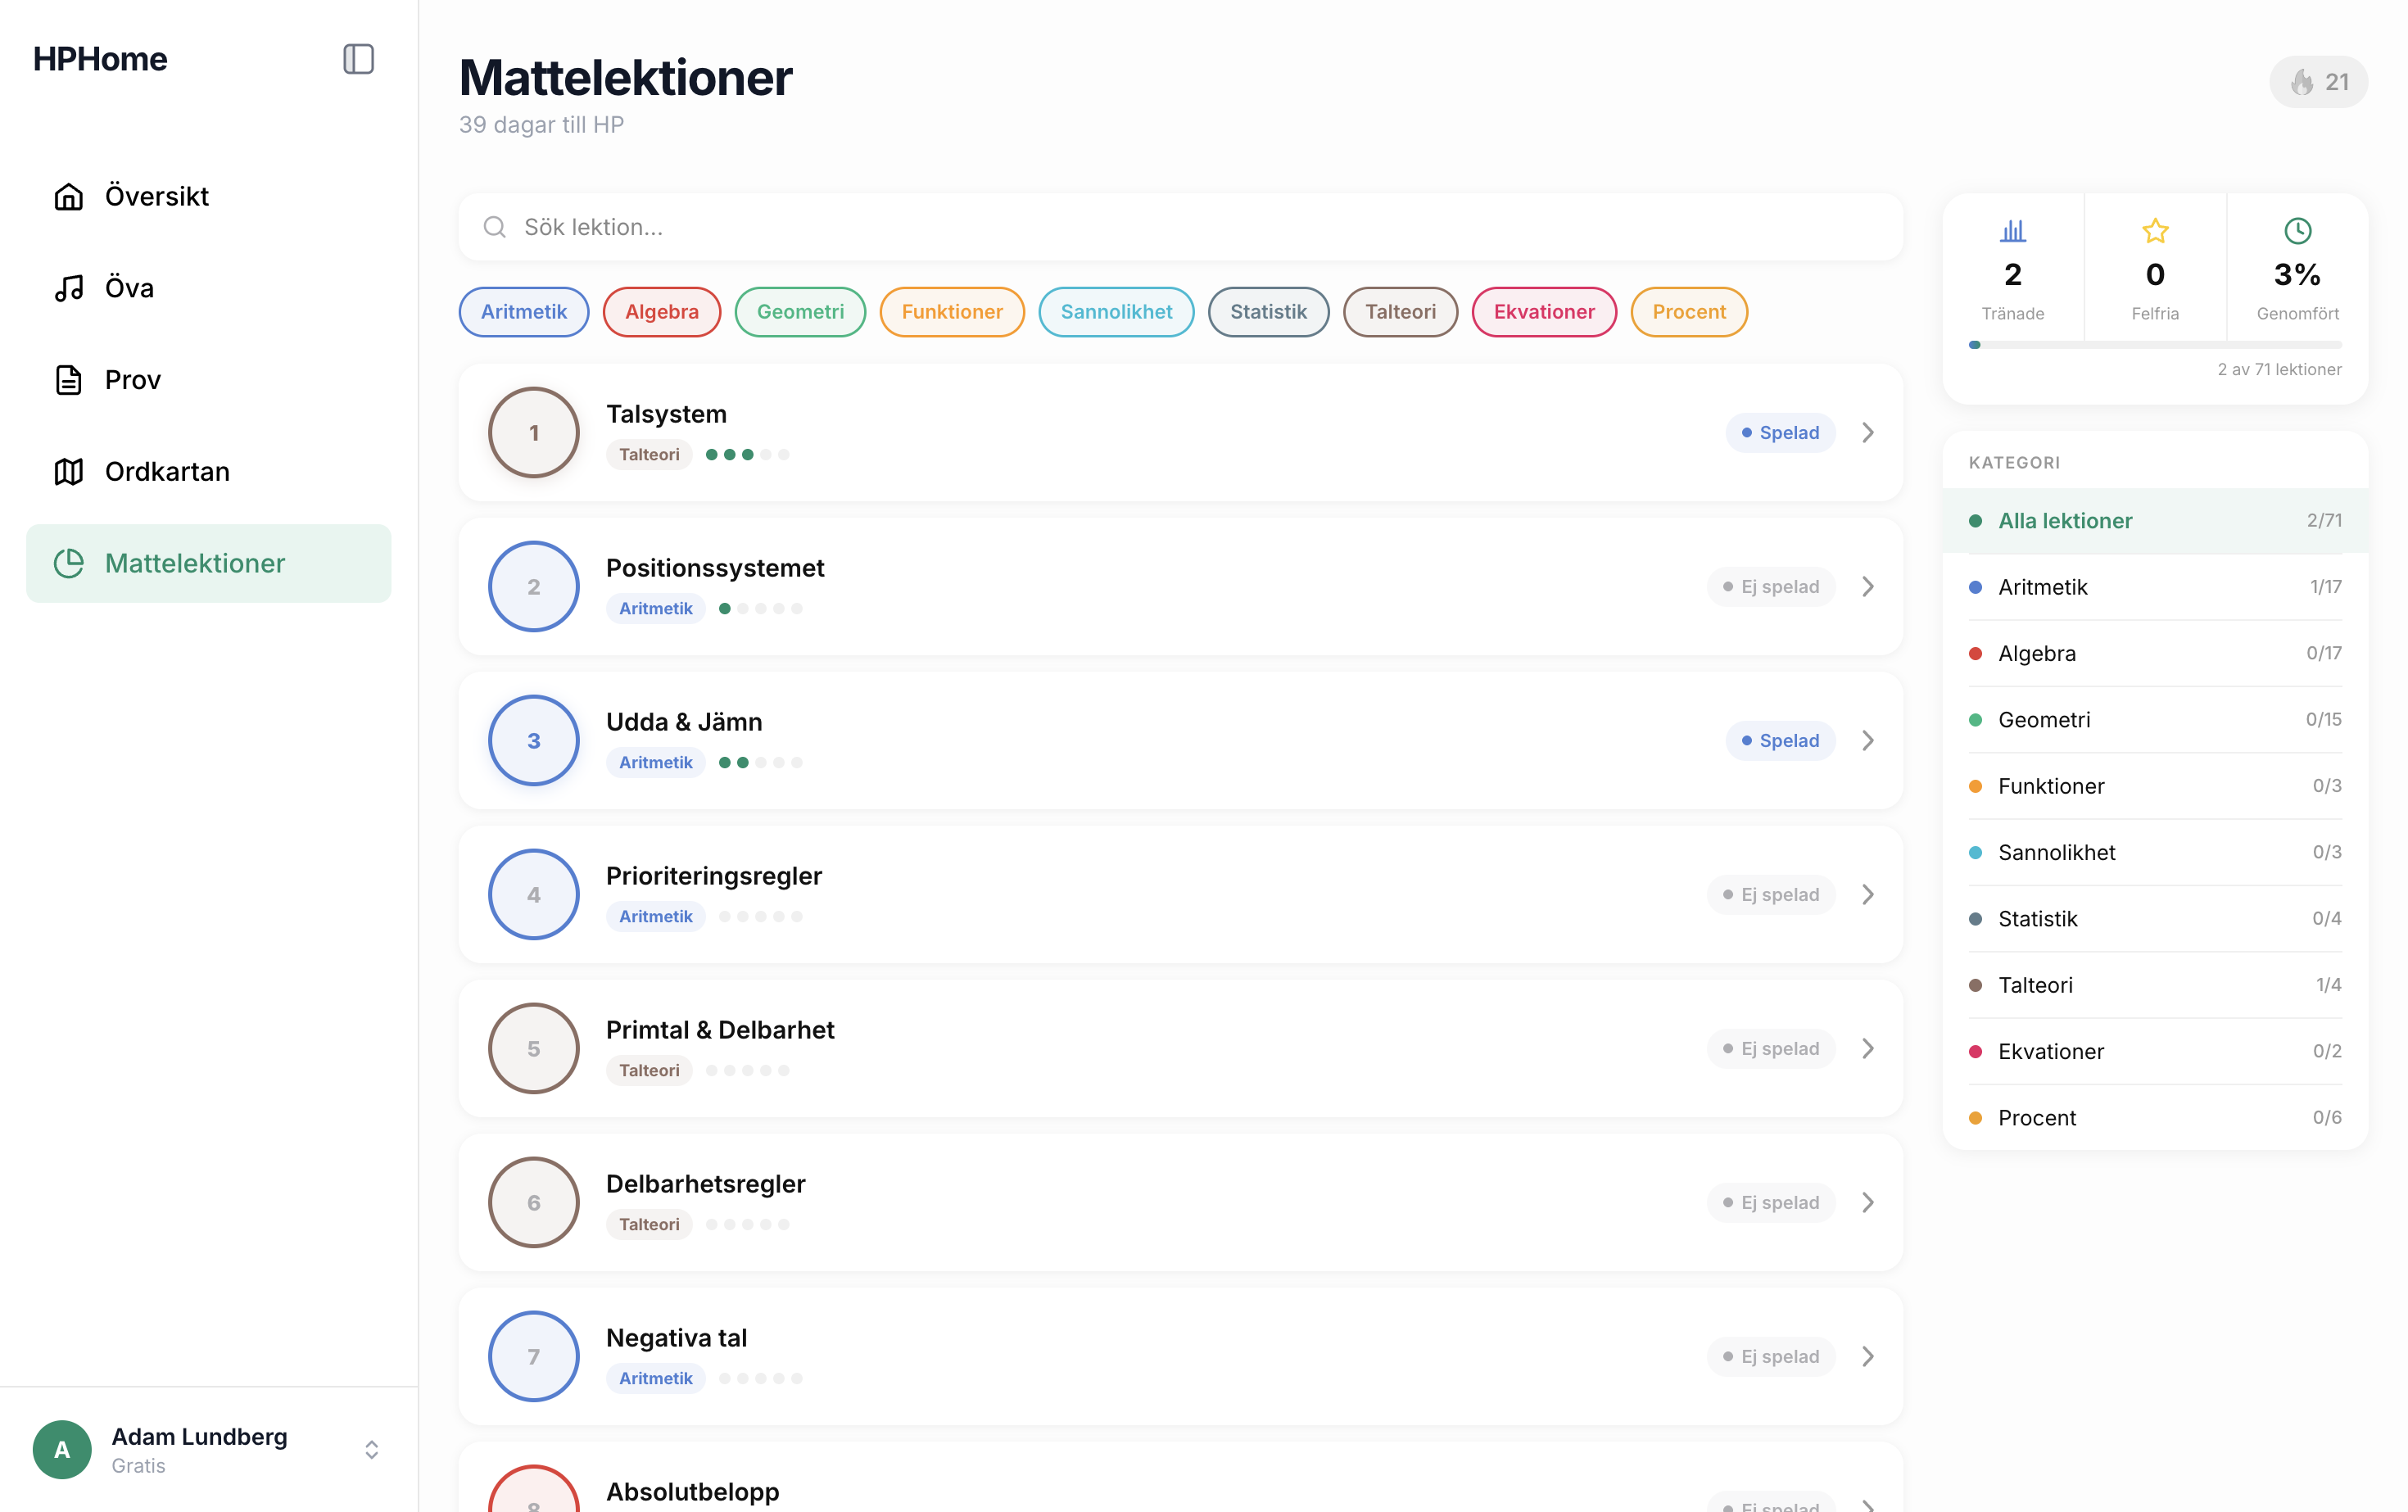Select the Översikt home icon
The height and width of the screenshot is (1512, 2408).
tap(68, 196)
